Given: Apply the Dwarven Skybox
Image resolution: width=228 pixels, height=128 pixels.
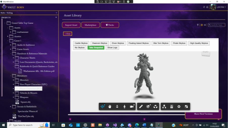Looking at the screenshot, I should 99,43.
